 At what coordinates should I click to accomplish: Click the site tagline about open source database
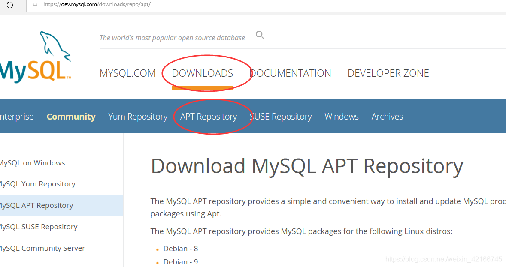(173, 38)
